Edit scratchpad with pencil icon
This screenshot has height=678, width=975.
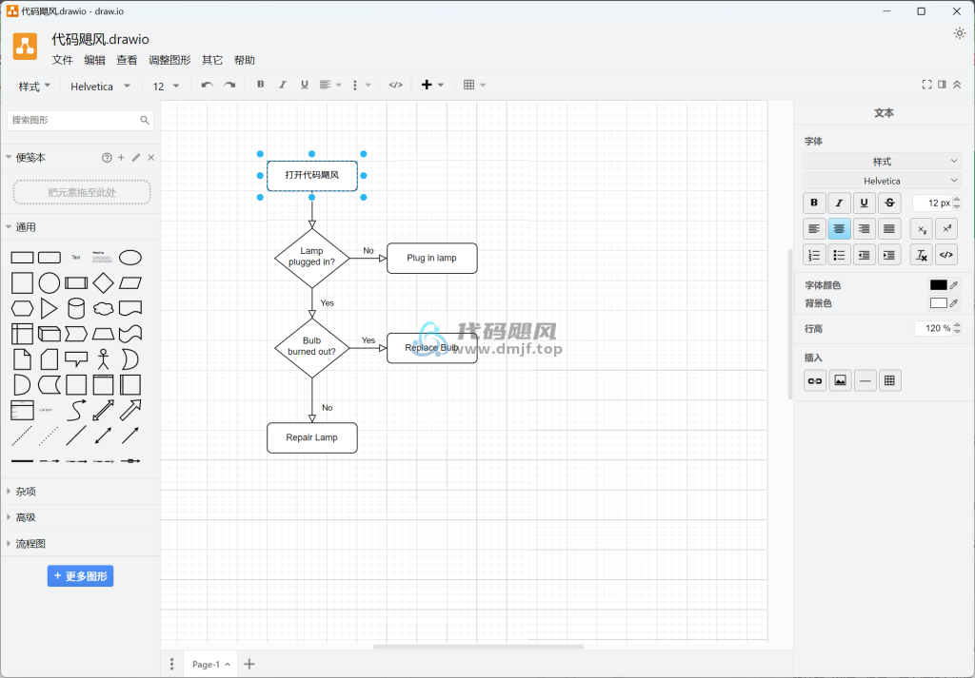(136, 158)
